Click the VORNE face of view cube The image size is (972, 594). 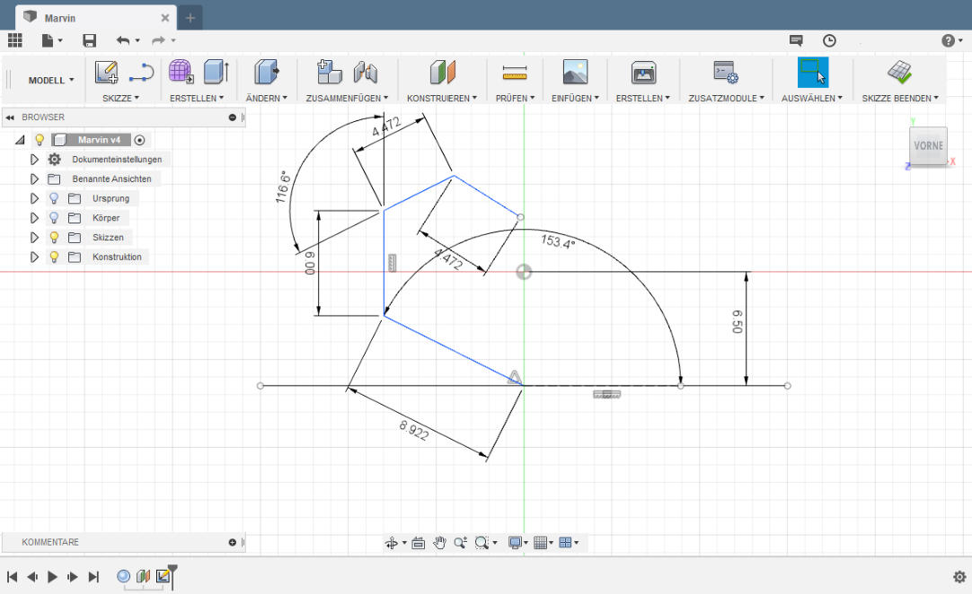928,146
